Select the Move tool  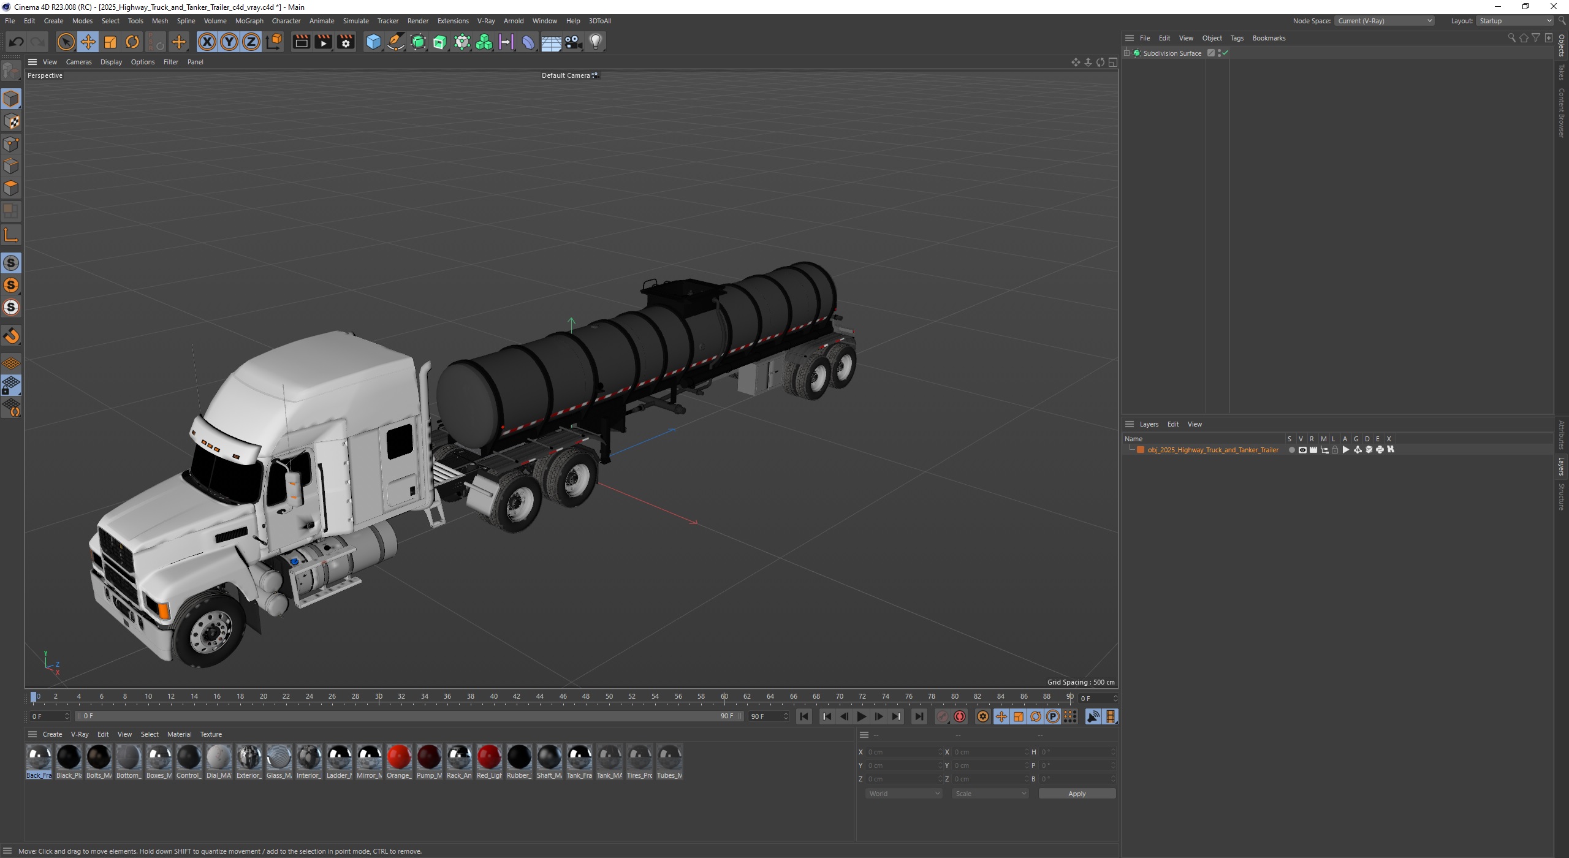point(88,42)
